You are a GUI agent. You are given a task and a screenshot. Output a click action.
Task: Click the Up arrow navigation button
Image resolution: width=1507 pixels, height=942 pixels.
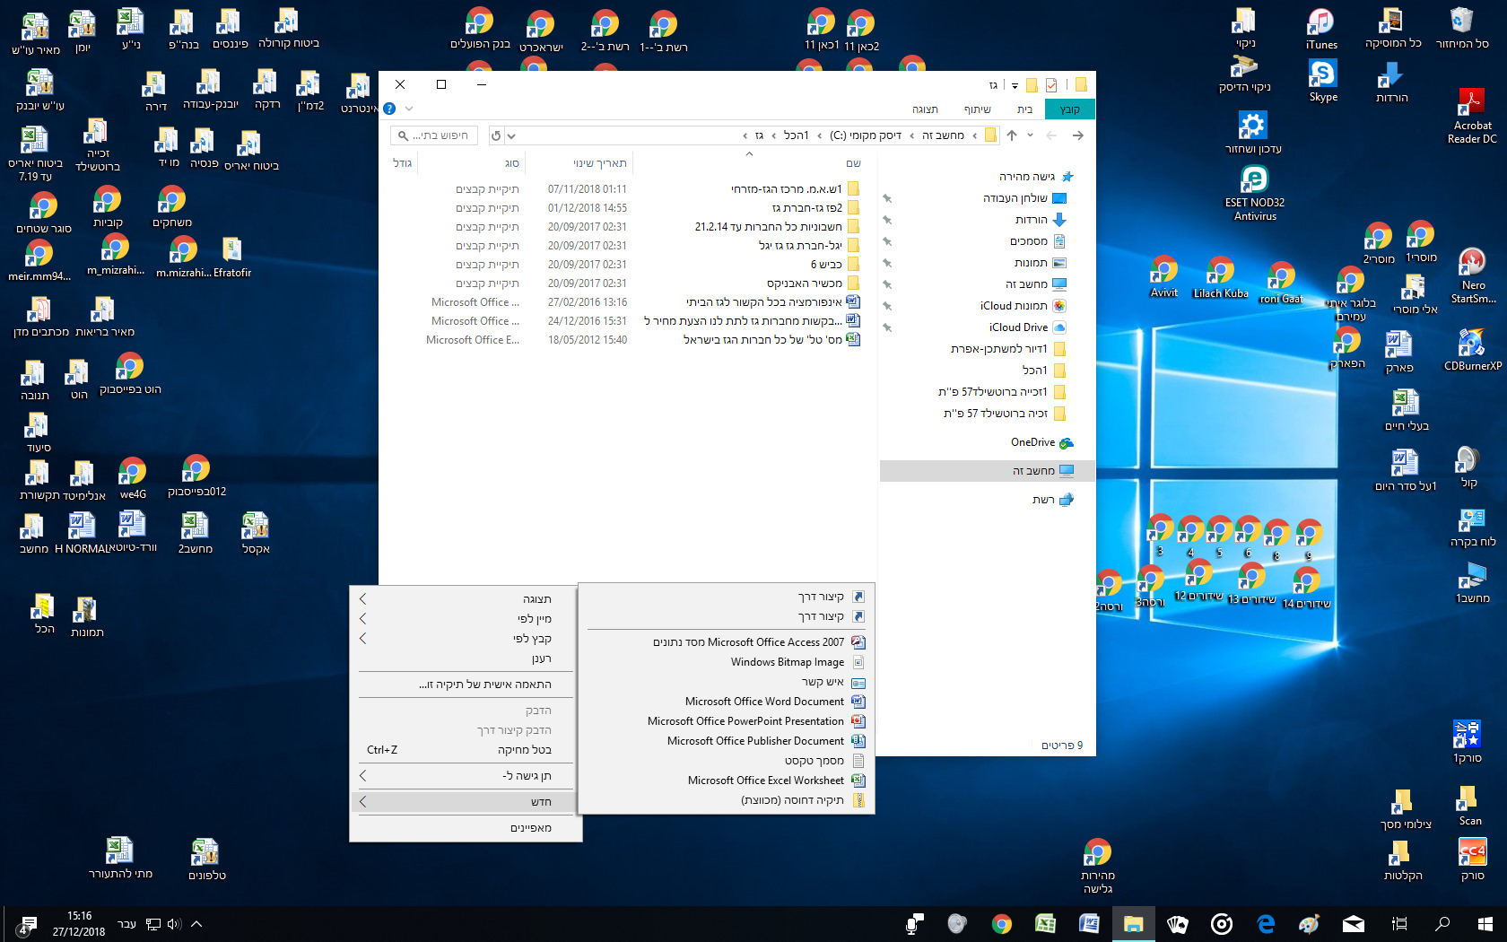tap(1012, 135)
